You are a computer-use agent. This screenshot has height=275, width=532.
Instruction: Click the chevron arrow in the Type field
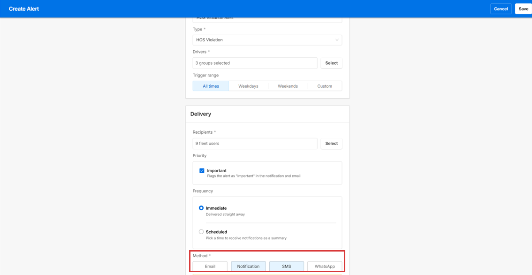coord(337,40)
